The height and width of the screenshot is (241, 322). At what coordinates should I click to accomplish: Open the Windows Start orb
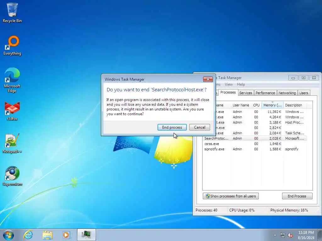click(8, 235)
